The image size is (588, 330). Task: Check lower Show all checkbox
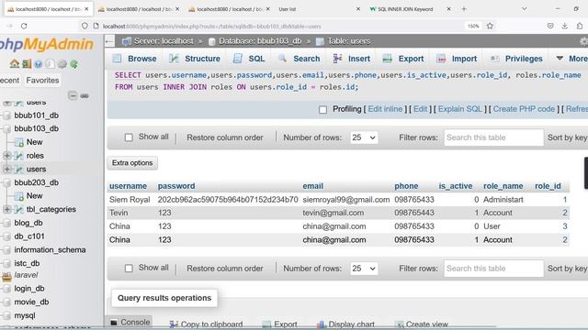point(129,269)
